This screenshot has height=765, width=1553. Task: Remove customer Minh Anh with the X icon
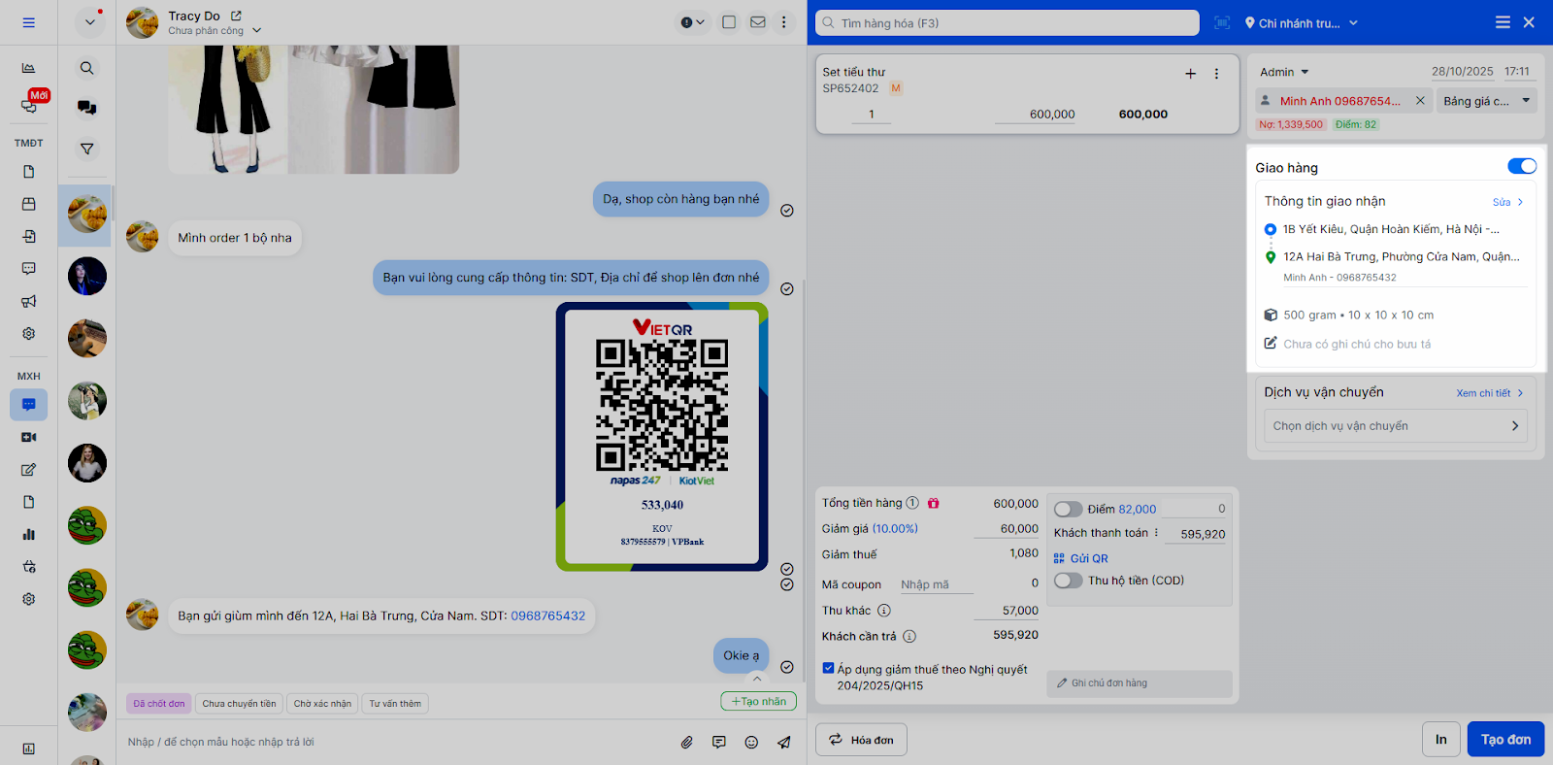(1420, 100)
